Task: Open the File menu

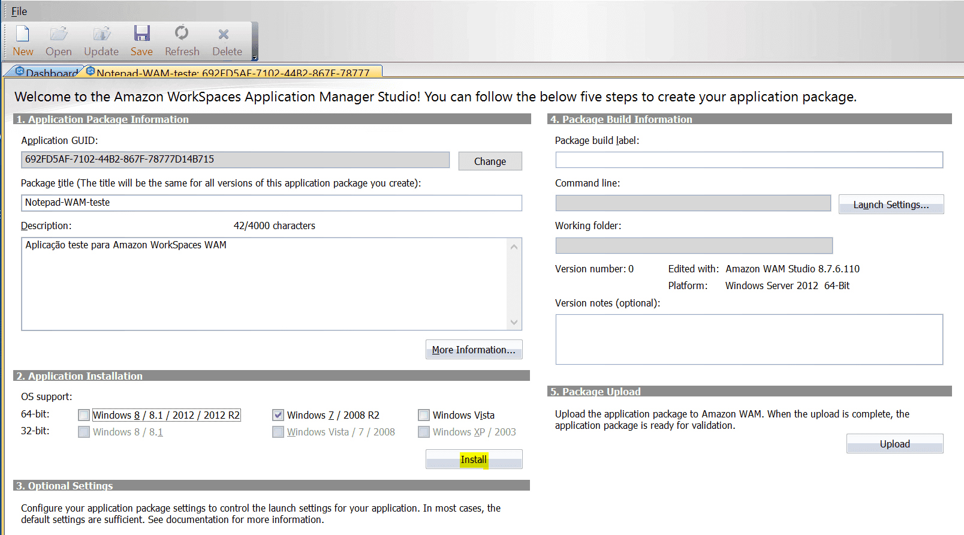Action: point(19,11)
